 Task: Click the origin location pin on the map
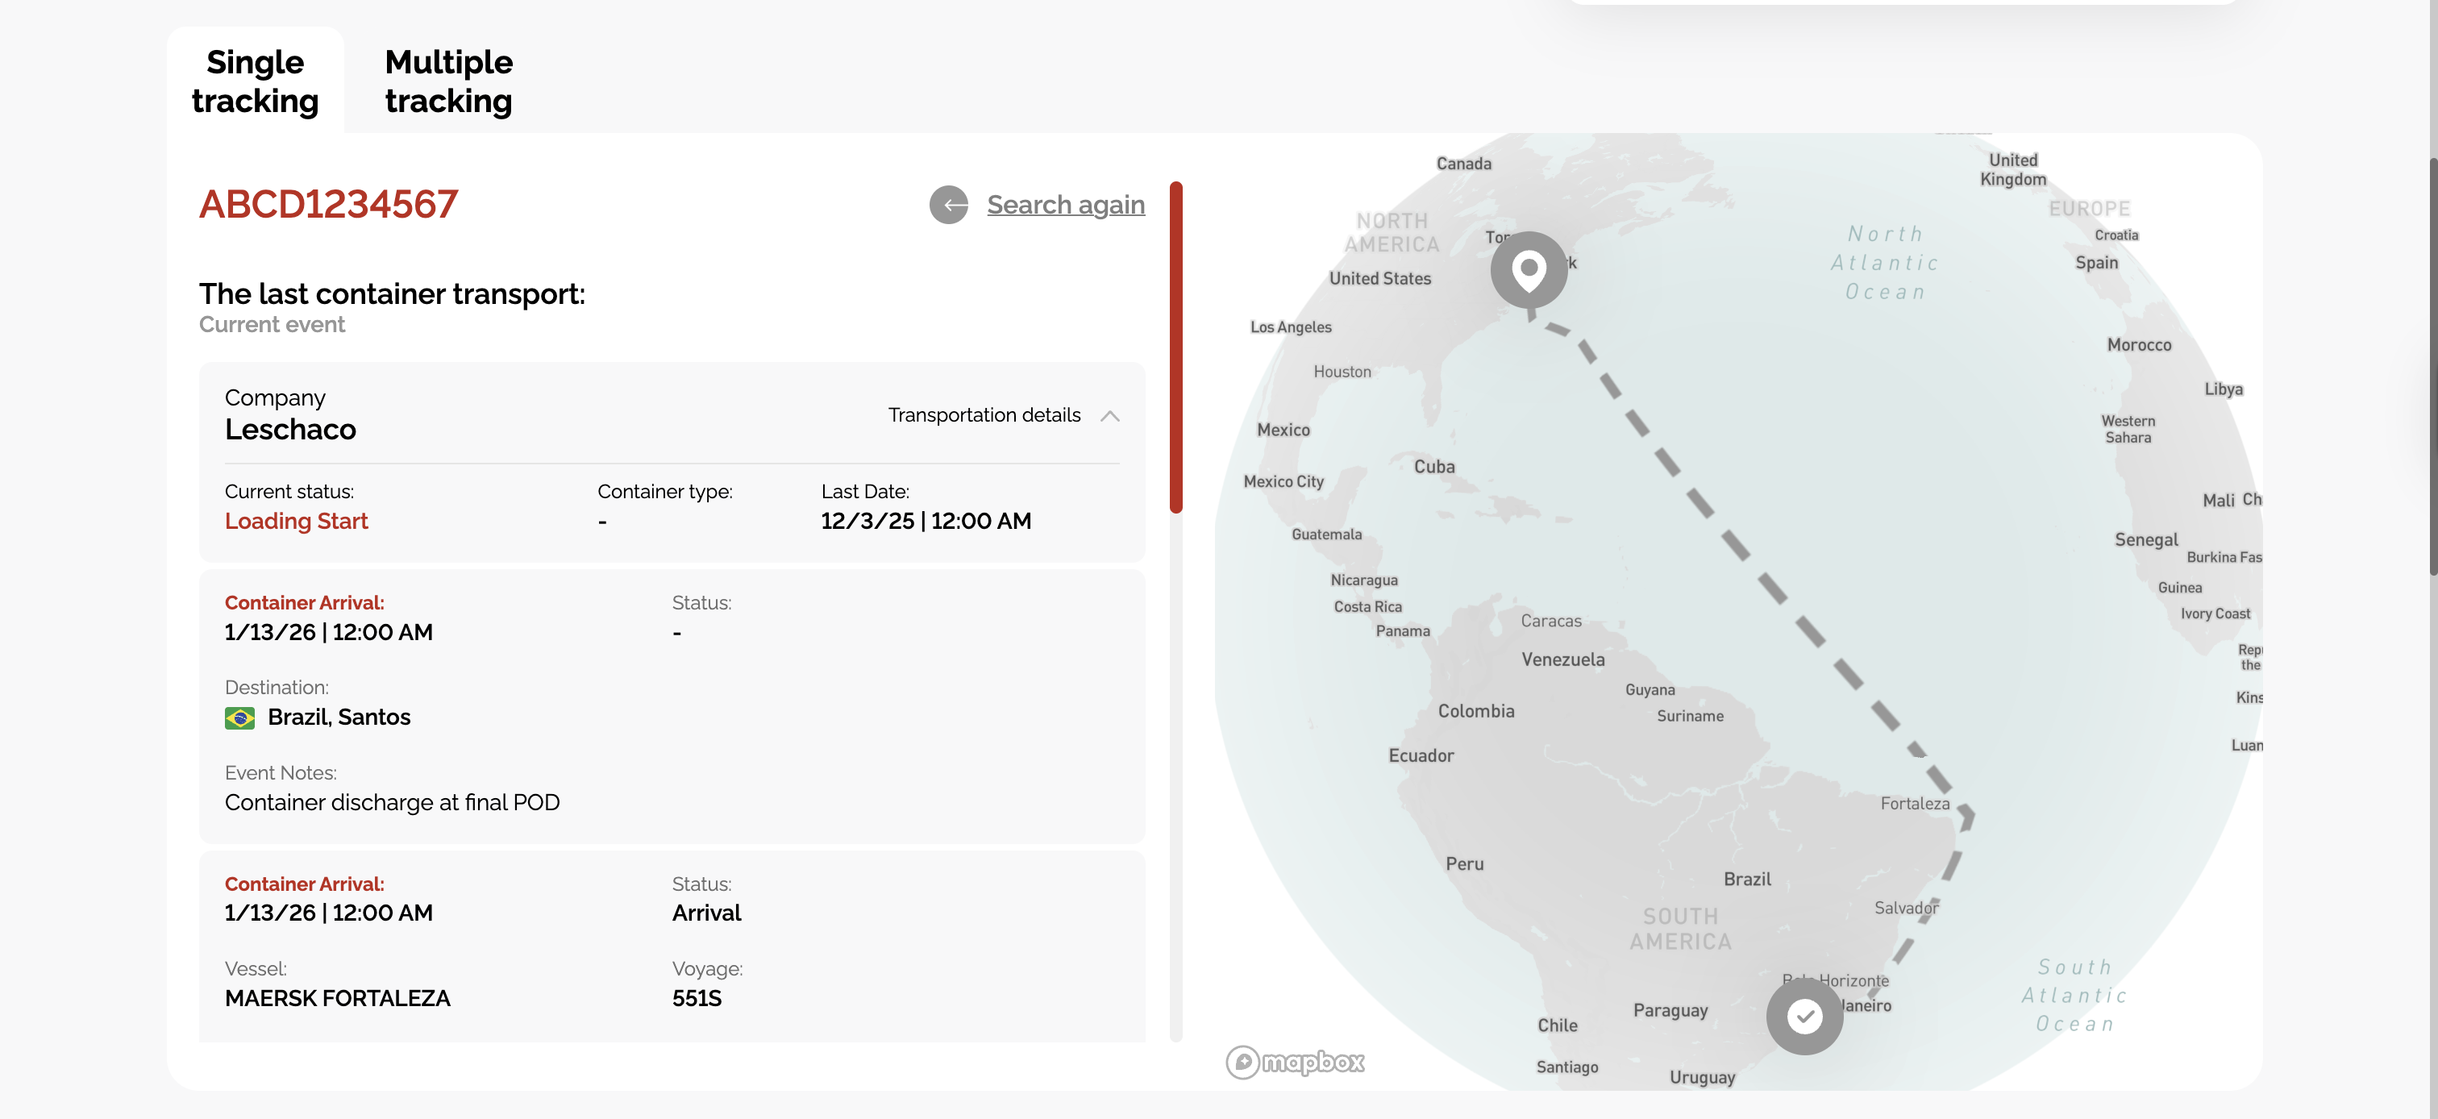[1529, 270]
